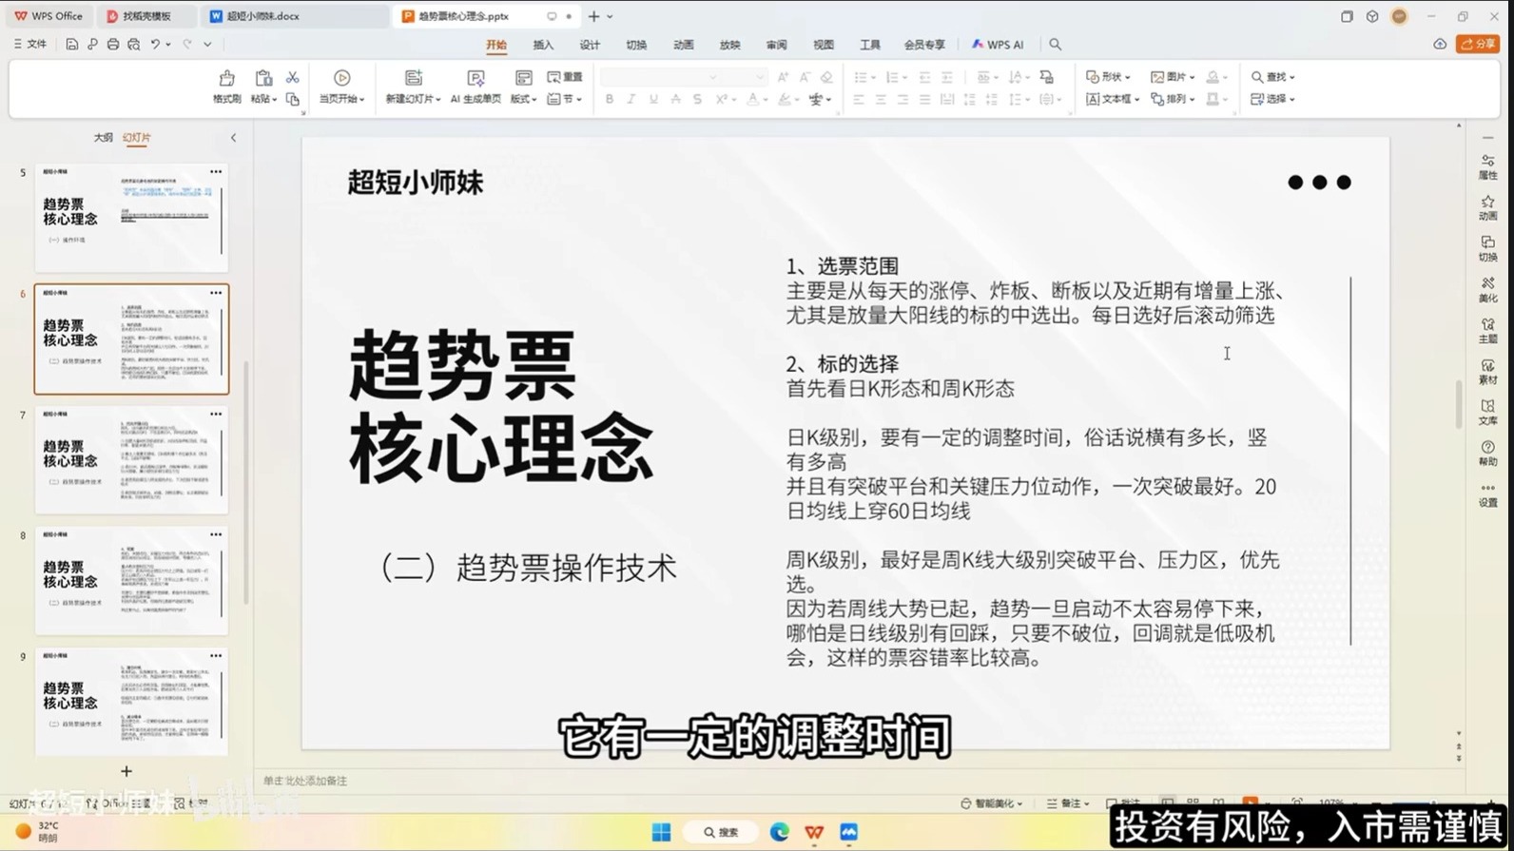Click the Undo arrow icon
This screenshot has height=851, width=1514.
pyautogui.click(x=155, y=44)
